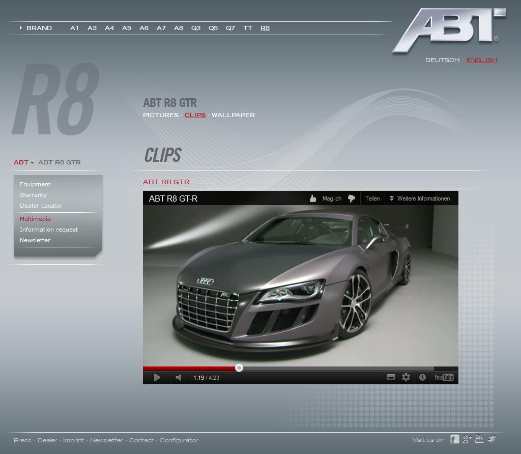This screenshot has height=454, width=521.
Task: Open the Contact footer link
Action: coord(141,440)
